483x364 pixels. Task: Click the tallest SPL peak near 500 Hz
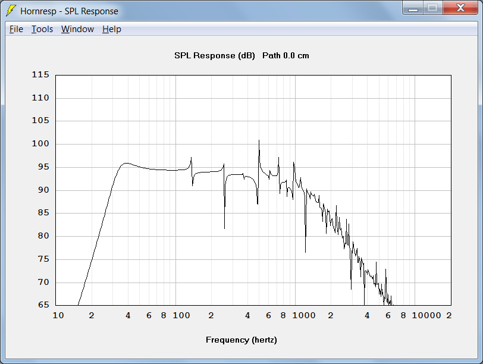(259, 141)
